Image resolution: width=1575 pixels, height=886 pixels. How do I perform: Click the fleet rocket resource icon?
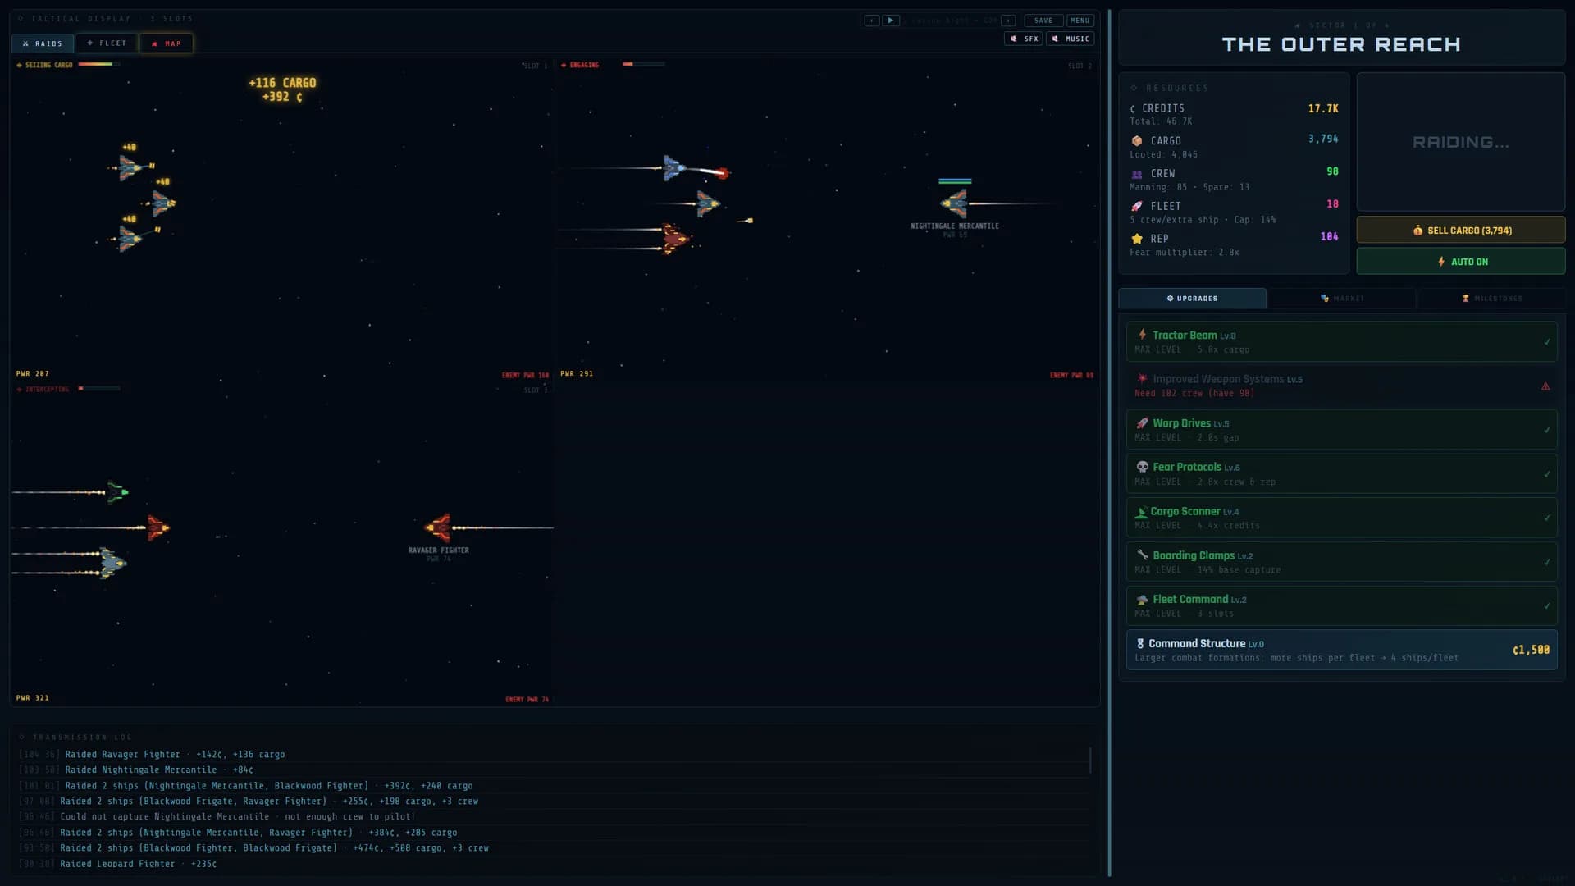[1137, 207]
